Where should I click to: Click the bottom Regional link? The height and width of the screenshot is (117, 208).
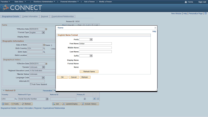pos(38,108)
